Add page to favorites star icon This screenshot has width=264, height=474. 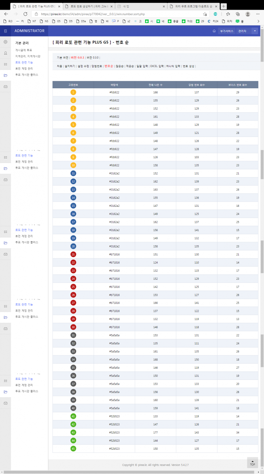click(x=205, y=14)
